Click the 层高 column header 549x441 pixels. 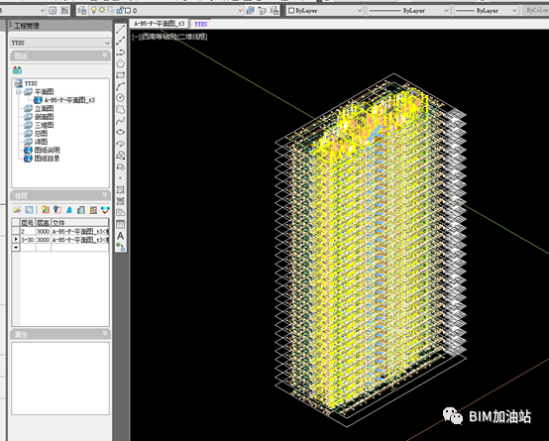(x=44, y=223)
